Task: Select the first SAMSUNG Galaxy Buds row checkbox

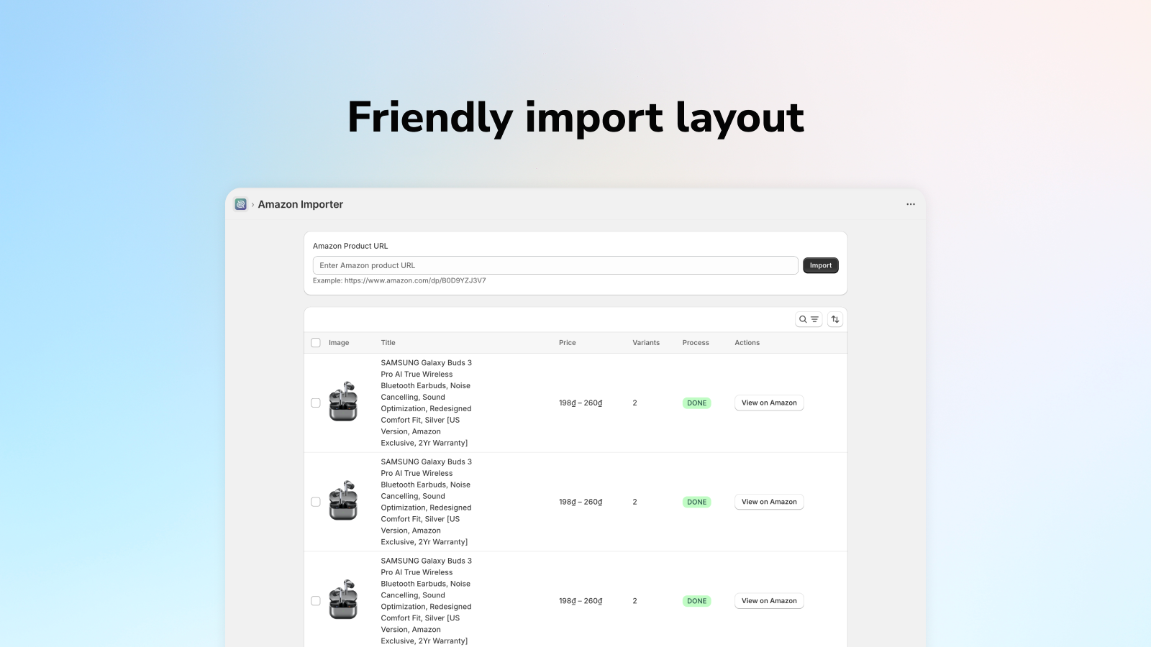Action: (315, 403)
